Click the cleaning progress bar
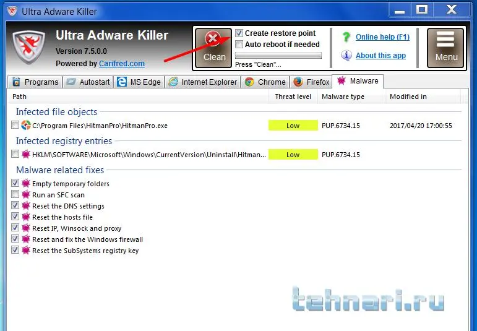This screenshot has width=477, height=331. pos(278,55)
